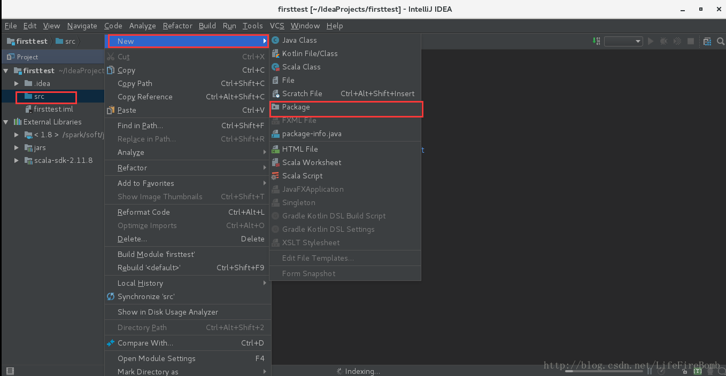Open the Help menu
This screenshot has height=376, width=726.
(x=335, y=26)
